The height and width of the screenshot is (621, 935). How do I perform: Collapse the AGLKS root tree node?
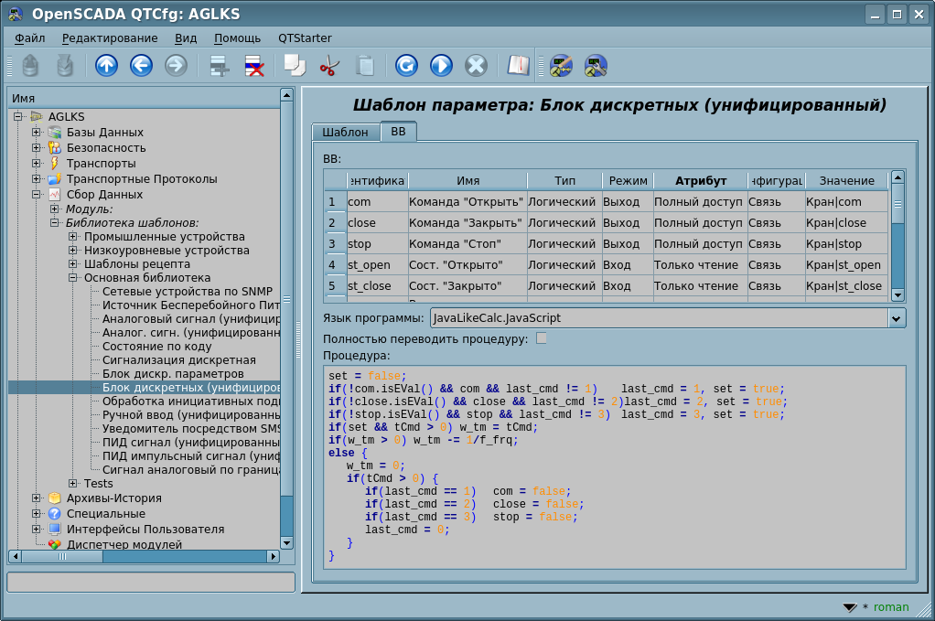point(18,117)
